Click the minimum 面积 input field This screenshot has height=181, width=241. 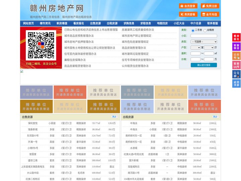coord(195,53)
